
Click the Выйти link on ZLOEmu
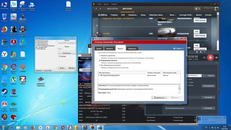[199, 15]
